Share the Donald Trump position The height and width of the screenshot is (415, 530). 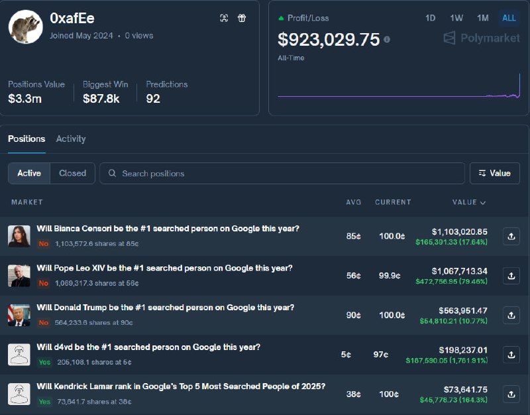[511, 316]
